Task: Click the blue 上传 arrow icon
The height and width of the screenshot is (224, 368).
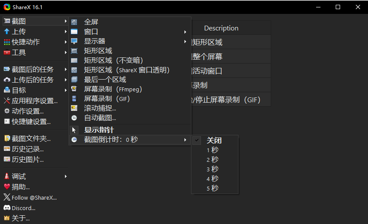Action: tap(7, 31)
